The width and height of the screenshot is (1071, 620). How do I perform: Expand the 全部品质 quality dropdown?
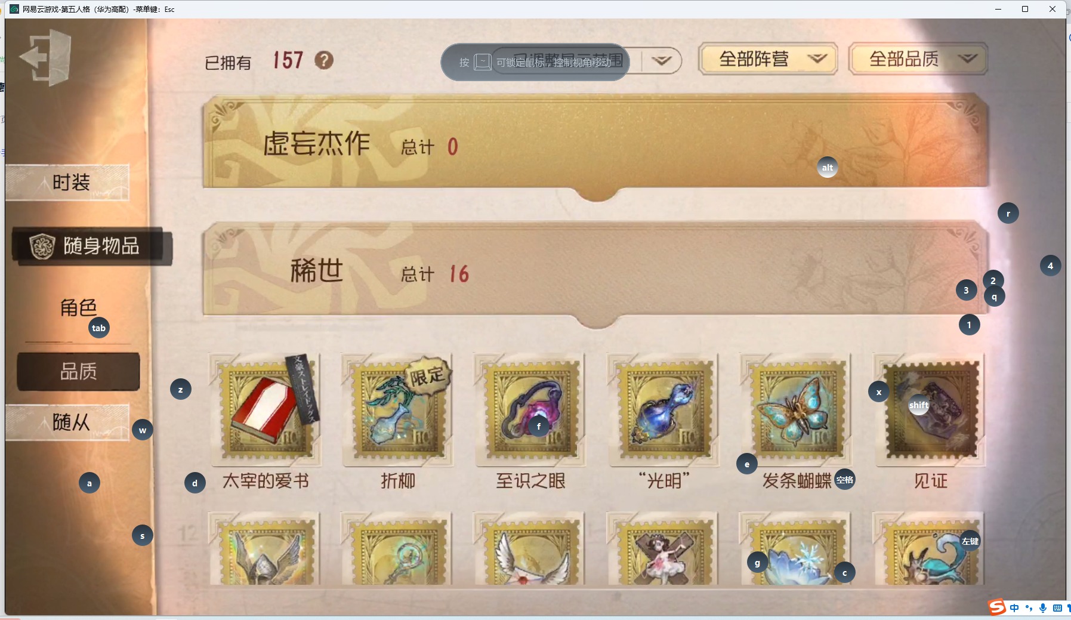click(x=918, y=59)
